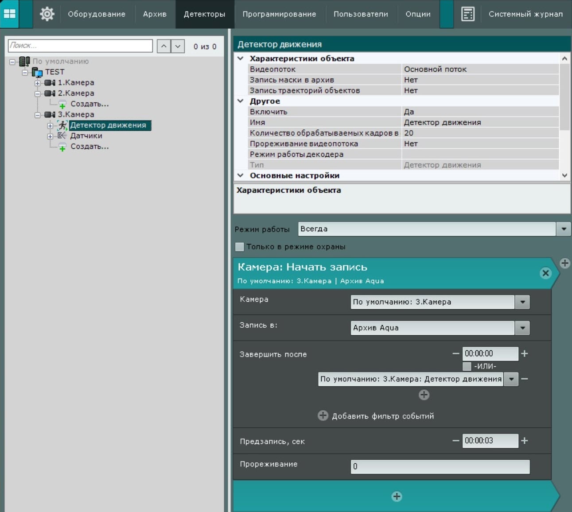This screenshot has width=572, height=512.
Task: Expand the 1.Камера tree node
Action: pos(38,83)
